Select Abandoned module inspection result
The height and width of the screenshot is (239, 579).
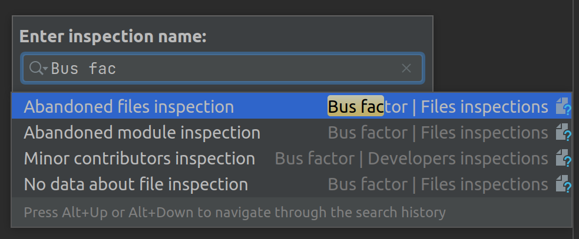[141, 133]
